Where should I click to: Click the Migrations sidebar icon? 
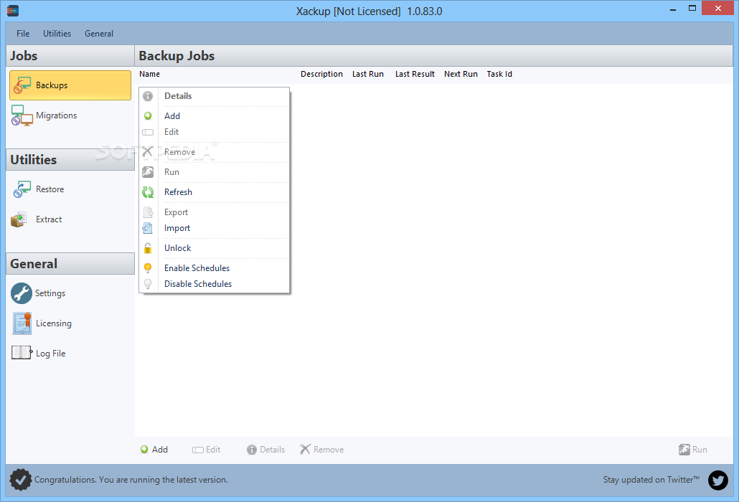[22, 115]
